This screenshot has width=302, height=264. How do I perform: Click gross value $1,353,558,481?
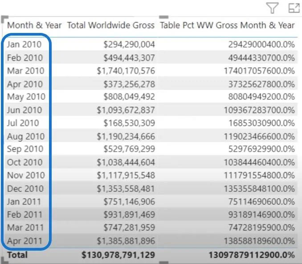126,188
